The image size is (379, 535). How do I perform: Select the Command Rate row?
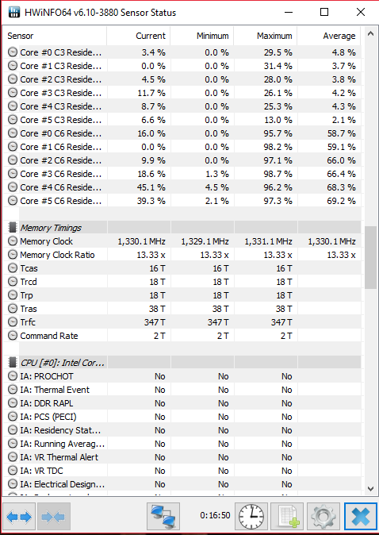tap(182, 336)
